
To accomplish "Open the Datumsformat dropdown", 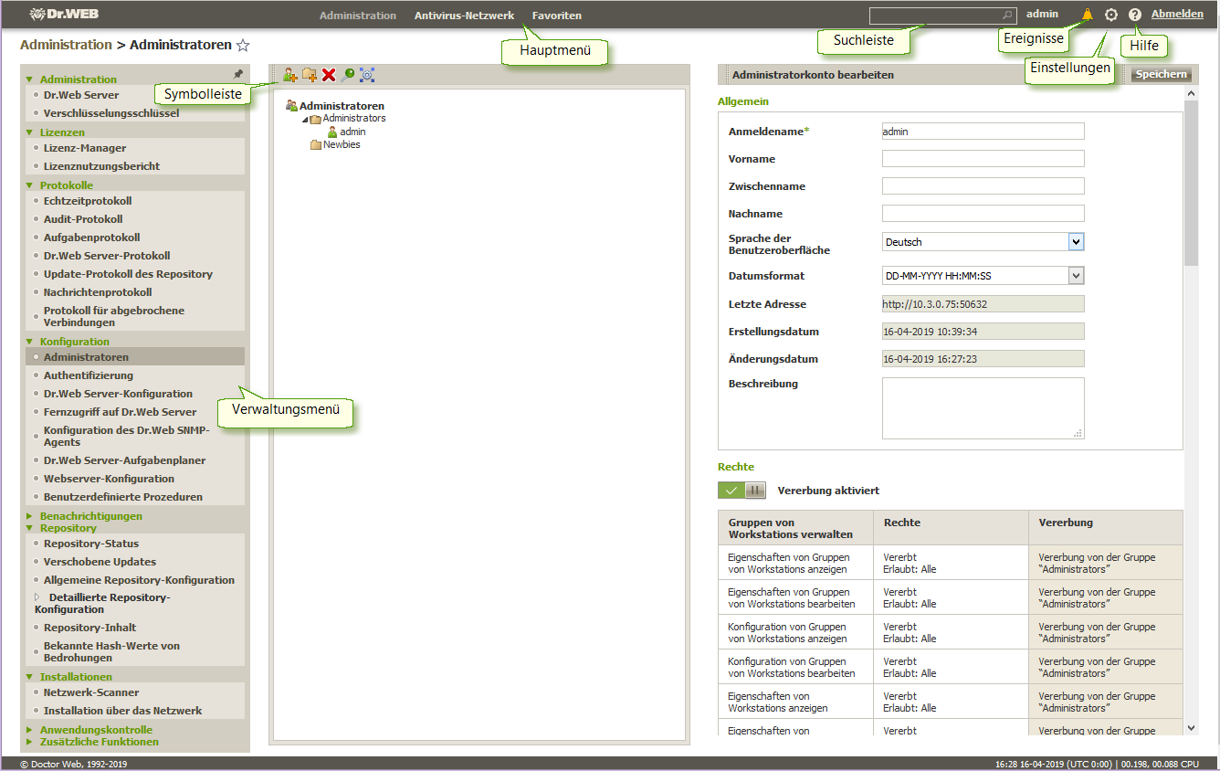I will tap(1077, 276).
